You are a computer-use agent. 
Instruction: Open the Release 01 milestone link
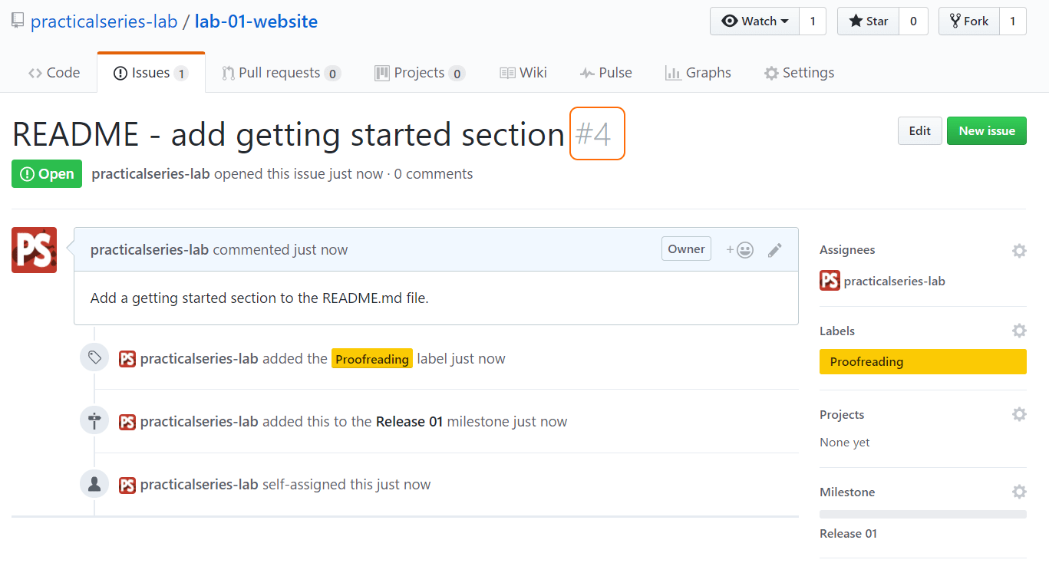[x=848, y=534]
